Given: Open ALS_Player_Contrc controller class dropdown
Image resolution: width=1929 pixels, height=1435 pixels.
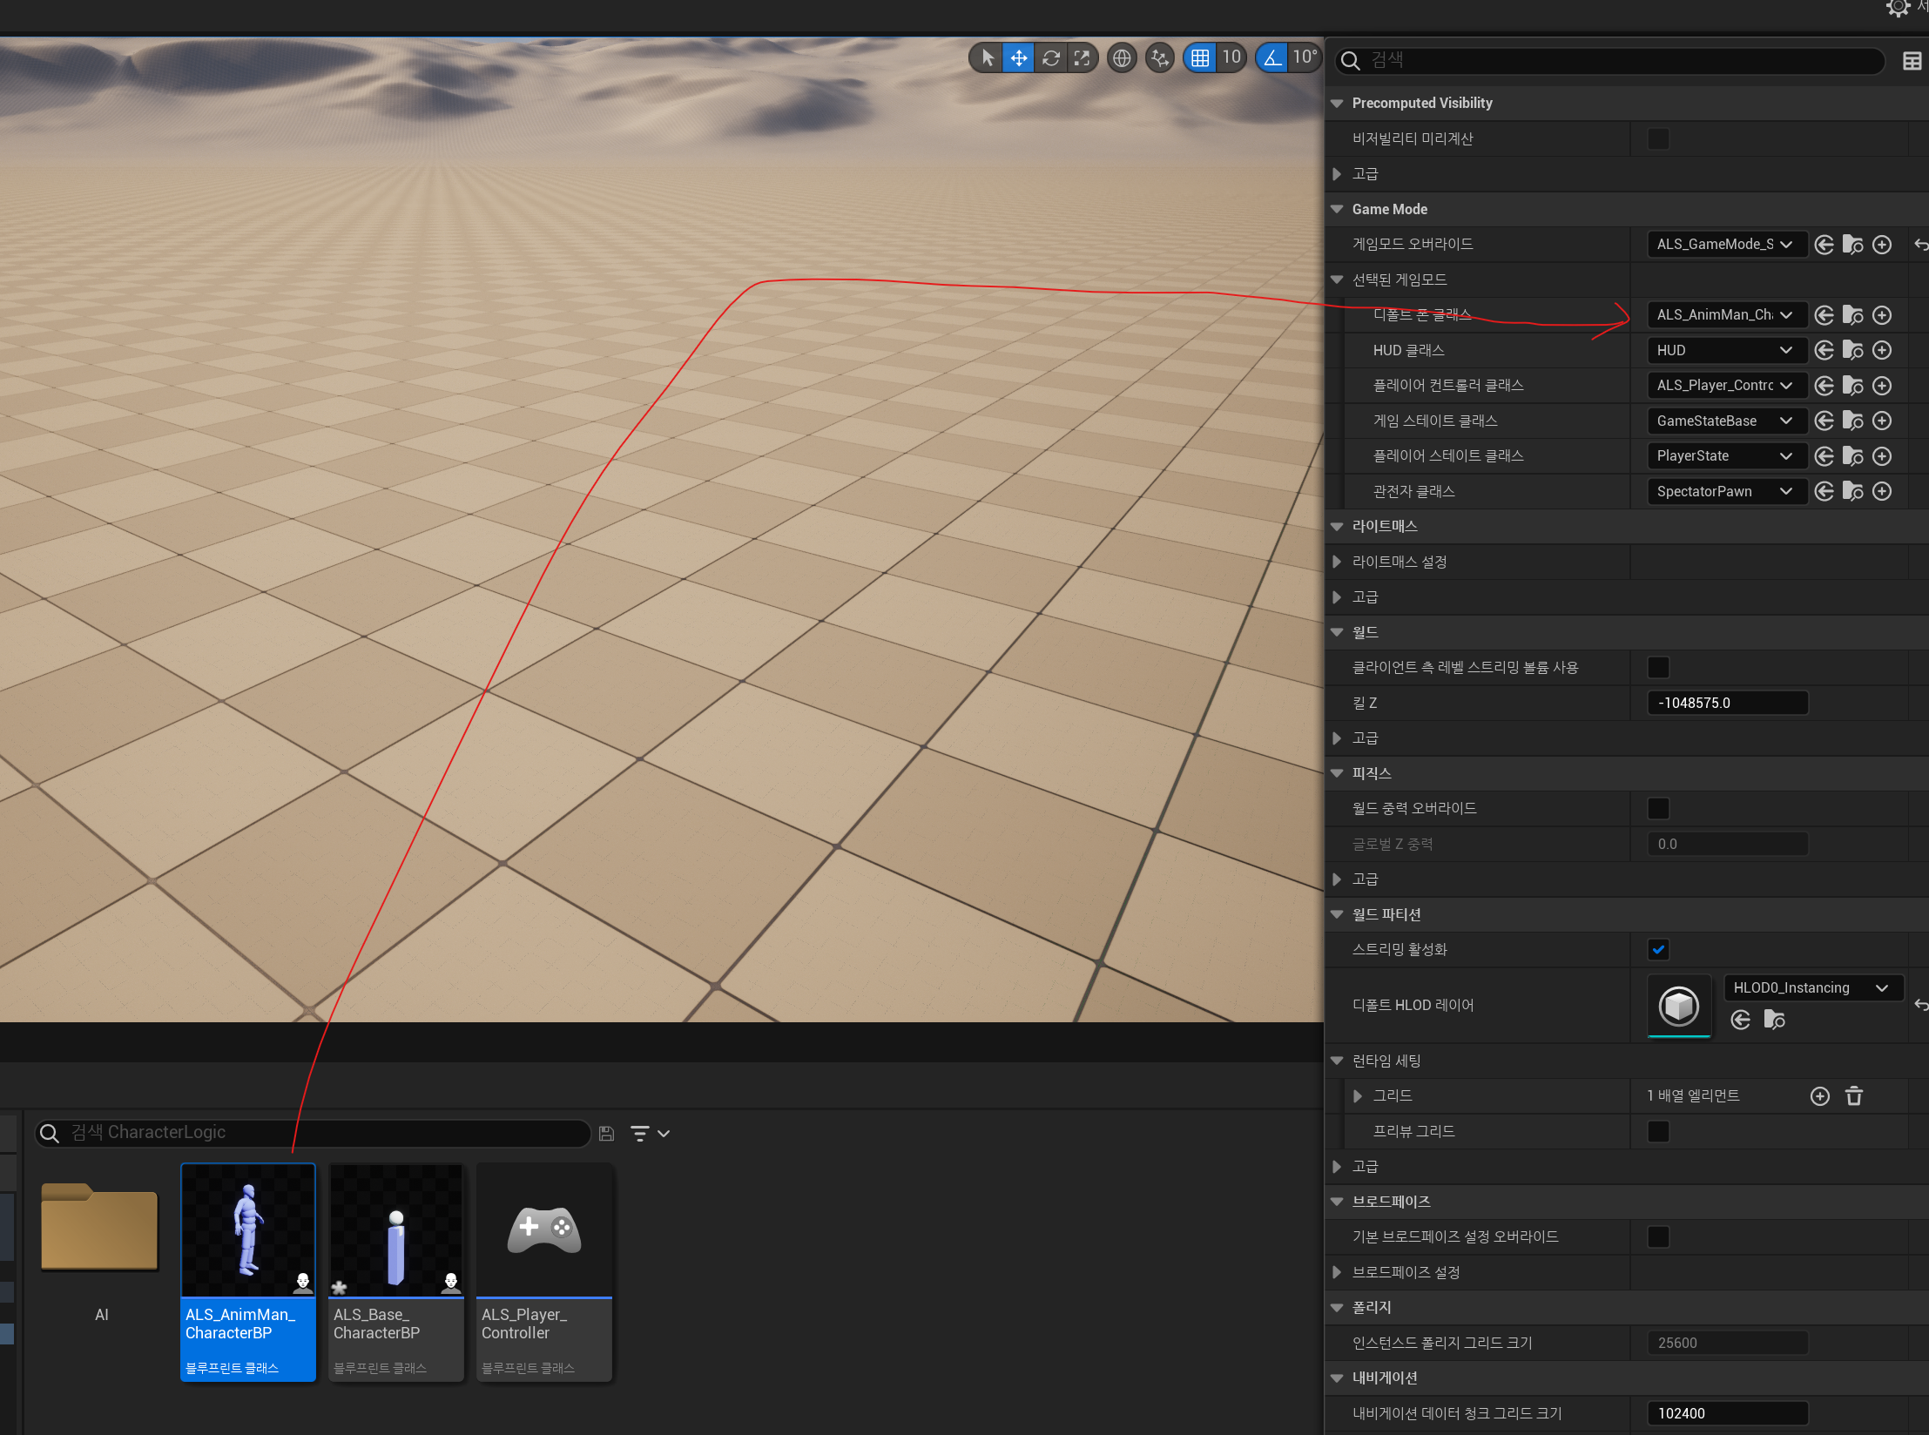Looking at the screenshot, I should point(1726,386).
